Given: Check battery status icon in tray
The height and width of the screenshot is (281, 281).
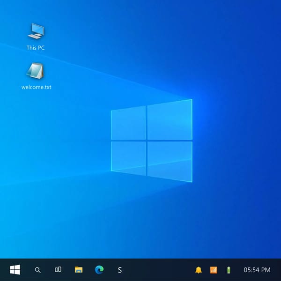Looking at the screenshot, I should [x=229, y=270].
